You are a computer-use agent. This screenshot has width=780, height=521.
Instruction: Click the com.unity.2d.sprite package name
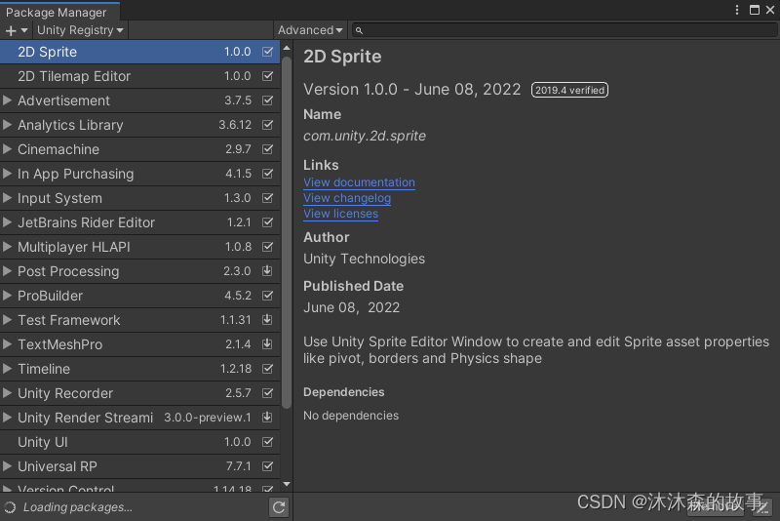(365, 136)
